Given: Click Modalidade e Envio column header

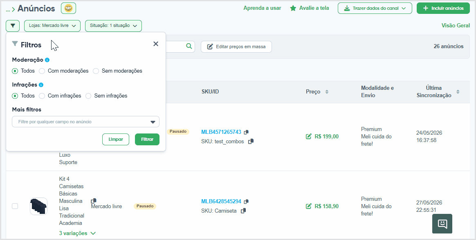Looking at the screenshot, I should (377, 91).
